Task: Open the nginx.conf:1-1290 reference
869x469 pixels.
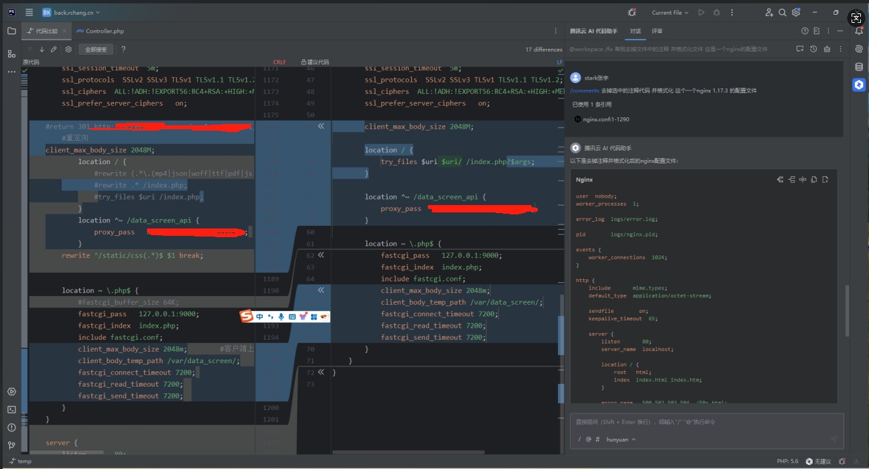Action: pyautogui.click(x=601, y=119)
